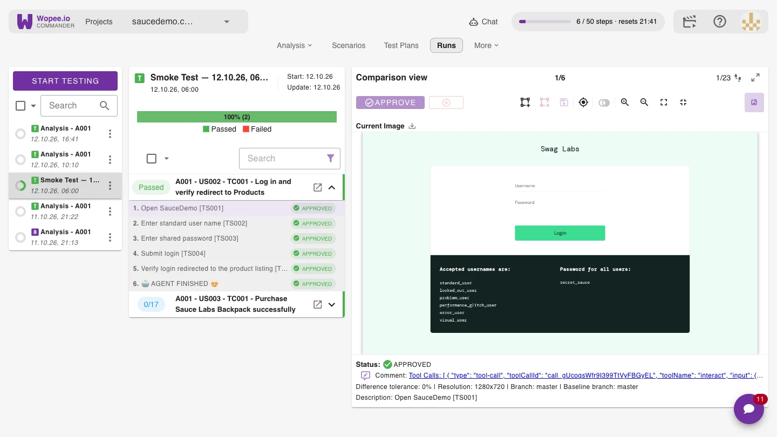This screenshot has width=777, height=437.
Task: Click the APPROVE button
Action: click(390, 103)
